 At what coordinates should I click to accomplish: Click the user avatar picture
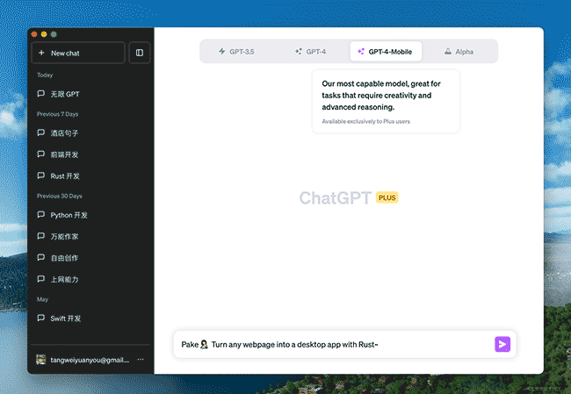tap(40, 360)
